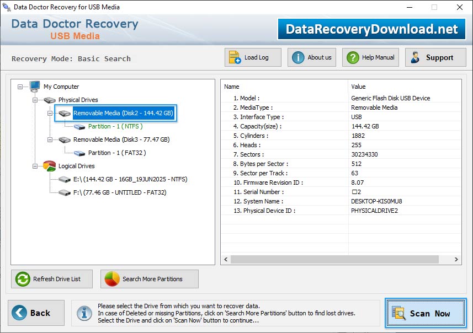Collapse the My Computer tree node
This screenshot has height=333, width=473.
click(x=20, y=87)
